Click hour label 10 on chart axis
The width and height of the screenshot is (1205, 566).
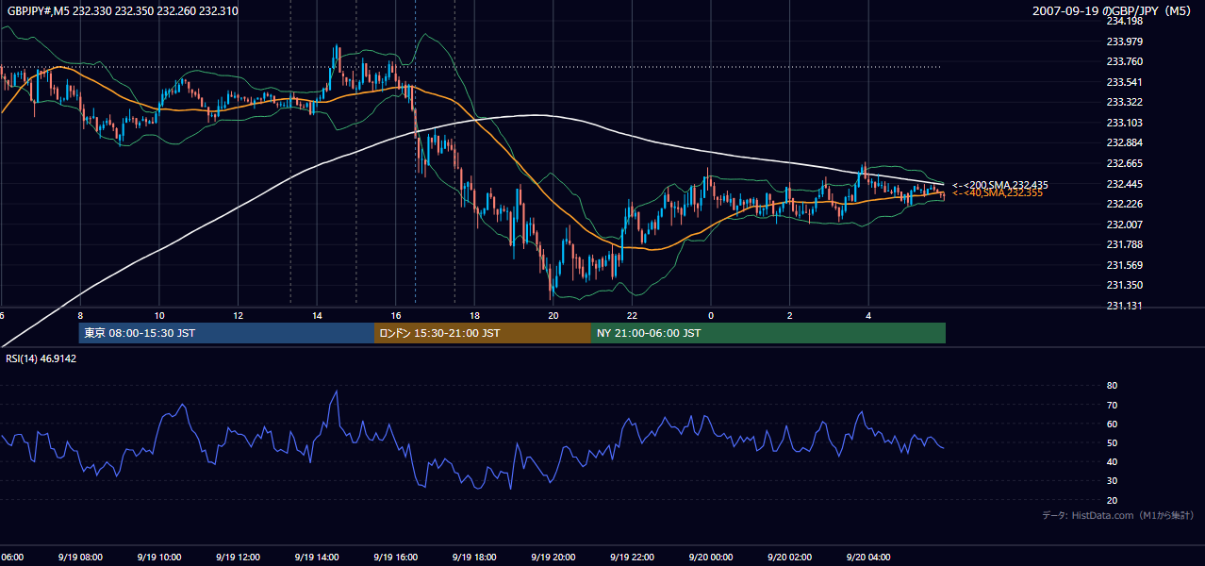tap(159, 315)
